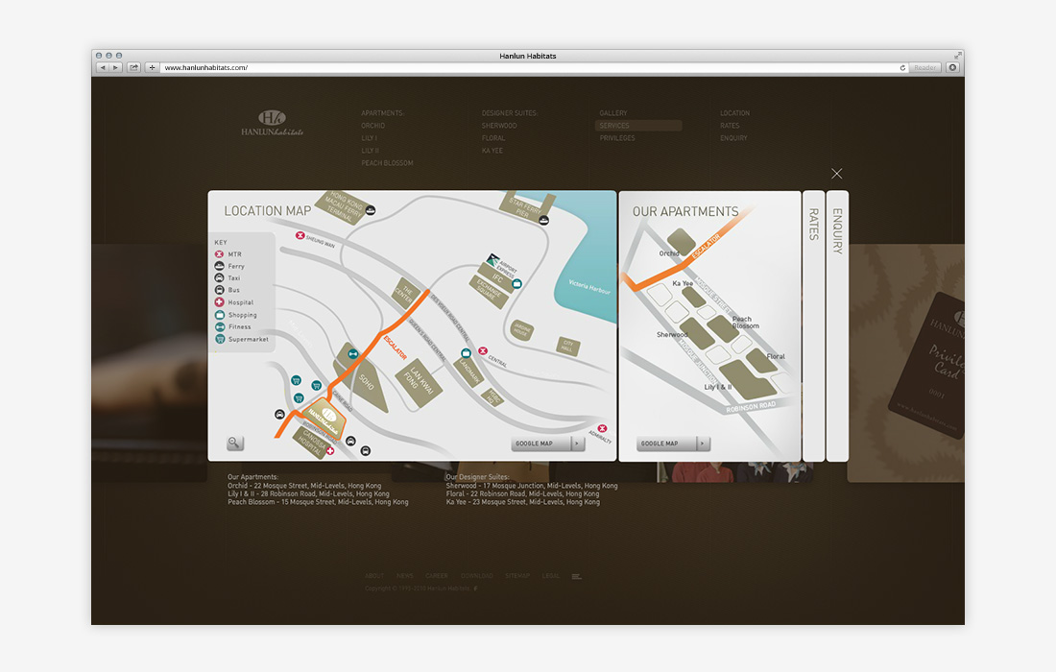Click the shopping bag icon next to IFC
The width and height of the screenshot is (1056, 672).
point(516,284)
